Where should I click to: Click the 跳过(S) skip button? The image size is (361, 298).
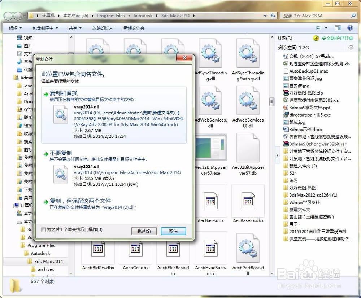pyautogui.click(x=144, y=231)
